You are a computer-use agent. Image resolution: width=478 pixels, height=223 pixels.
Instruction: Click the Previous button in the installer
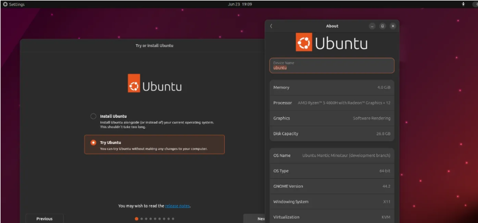45,219
